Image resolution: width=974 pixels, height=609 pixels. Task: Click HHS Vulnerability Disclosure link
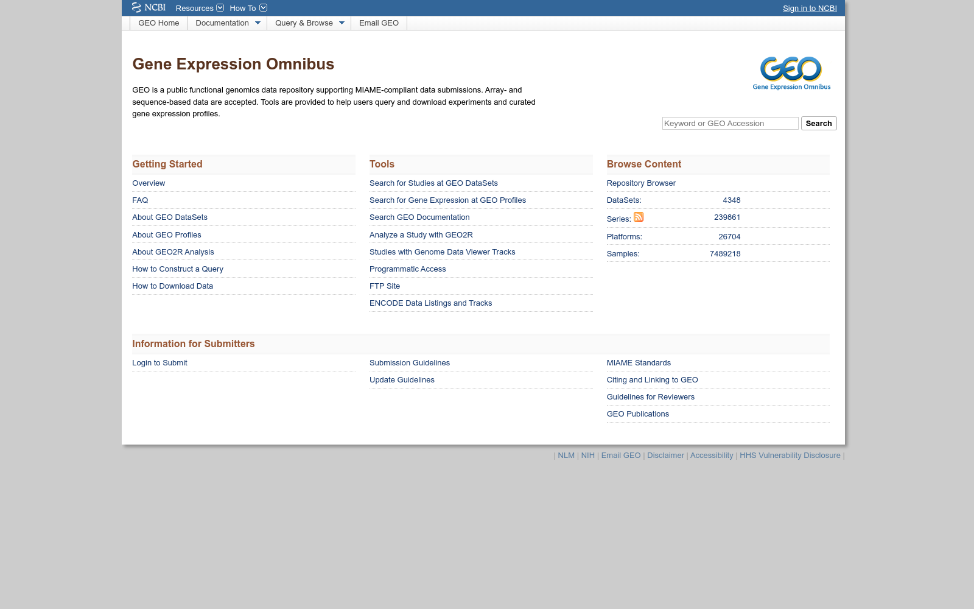[790, 456]
